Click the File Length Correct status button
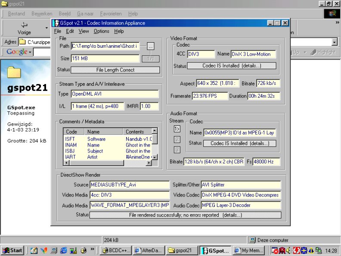This screenshot has width=341, height=256. point(115,70)
